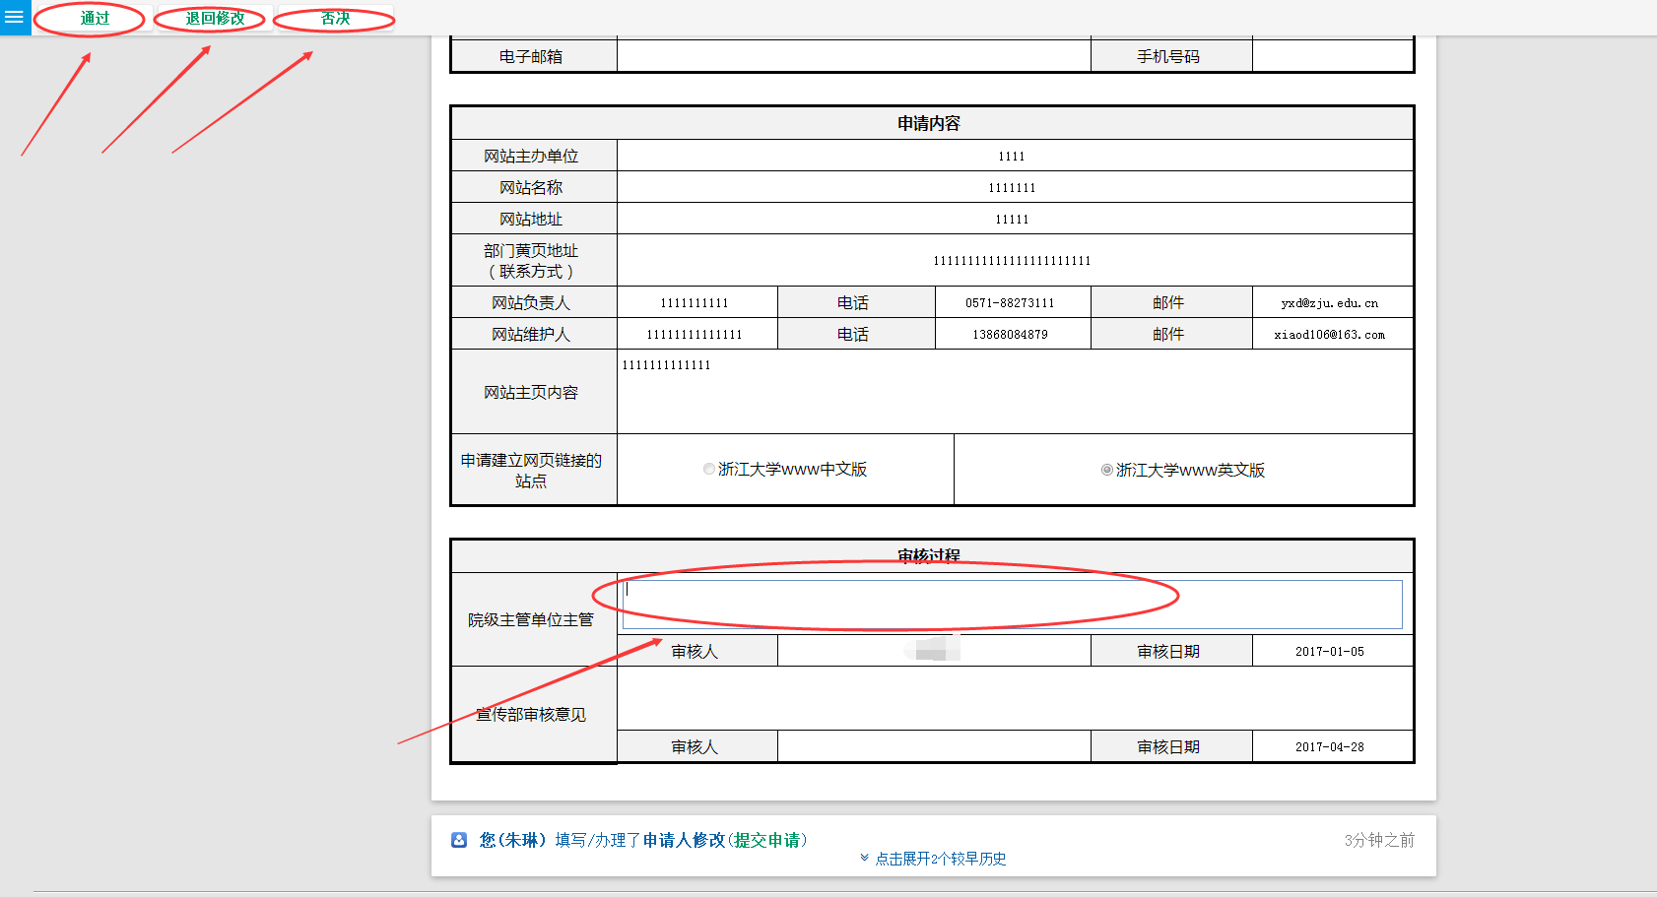Click the blue user icon beside history entry
Screen dimensions: 1657x897
[x=459, y=840]
